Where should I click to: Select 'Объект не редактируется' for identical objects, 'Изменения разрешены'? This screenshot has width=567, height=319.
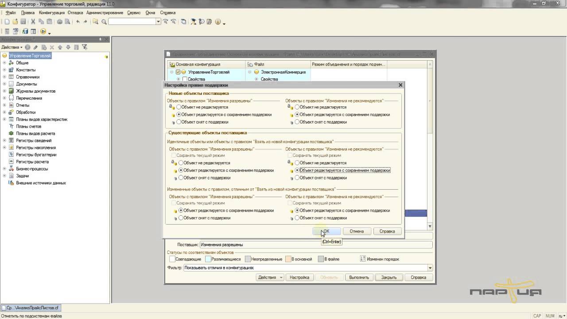[181, 163]
